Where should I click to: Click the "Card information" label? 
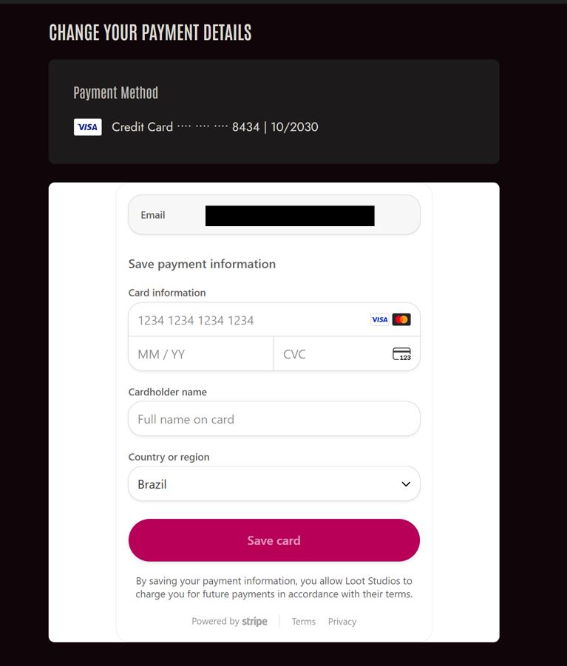[167, 293]
